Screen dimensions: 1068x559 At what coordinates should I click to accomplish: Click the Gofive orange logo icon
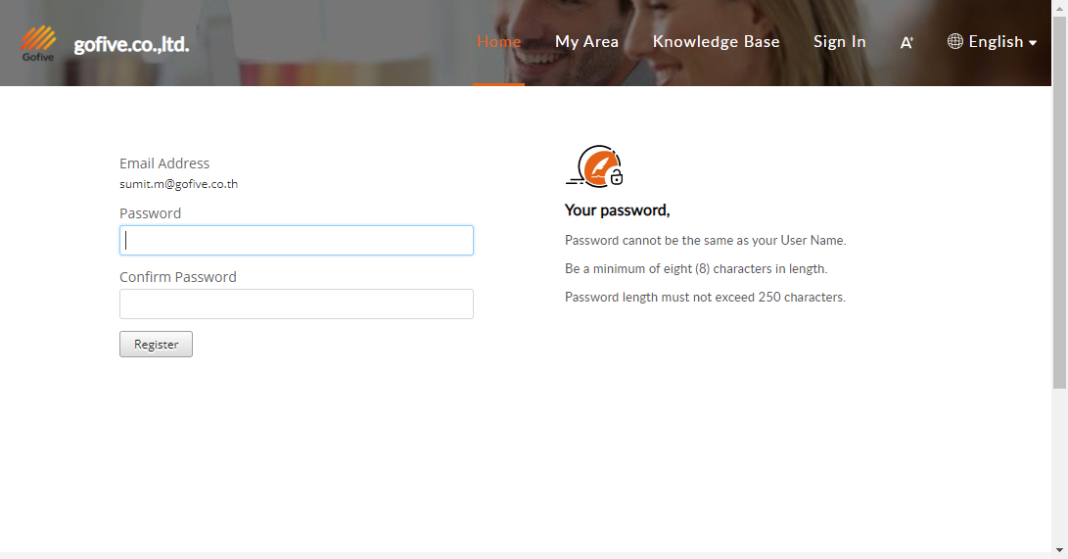(x=38, y=42)
